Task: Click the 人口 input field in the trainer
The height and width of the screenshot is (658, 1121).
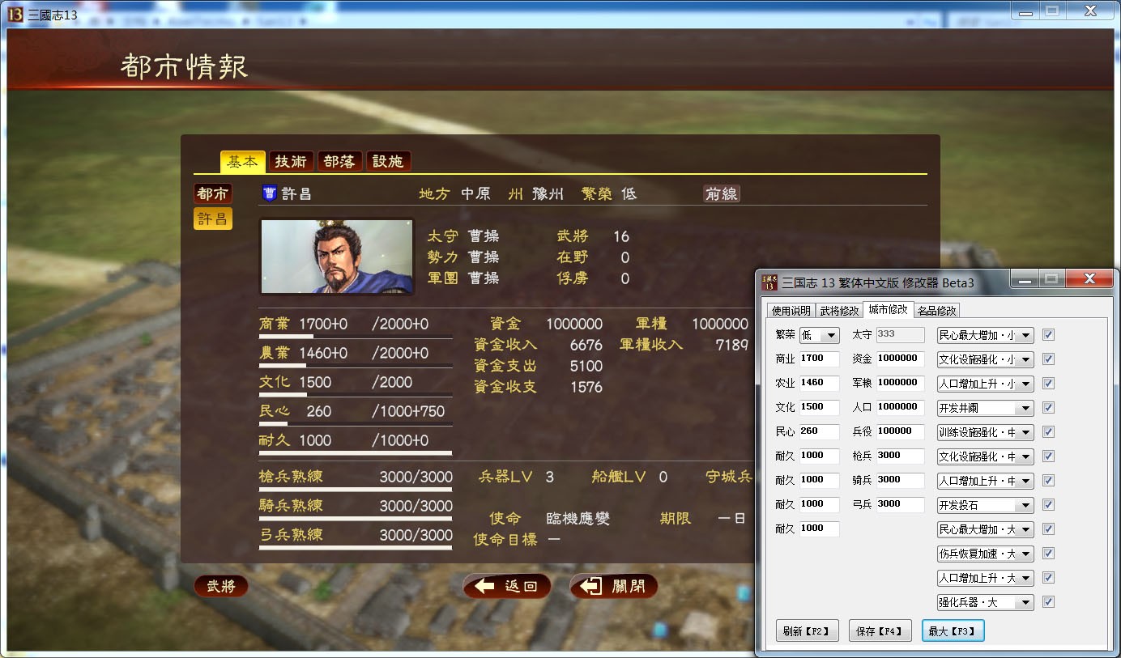Action: [x=900, y=407]
